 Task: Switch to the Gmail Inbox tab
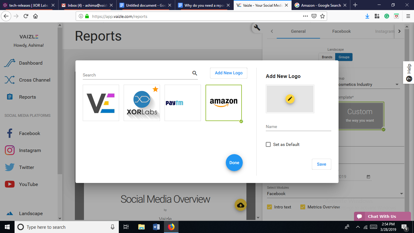pos(87,5)
